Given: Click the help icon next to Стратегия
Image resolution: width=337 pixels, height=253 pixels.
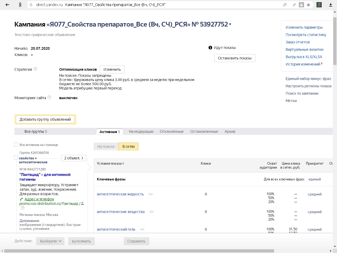Looking at the screenshot, I should coord(35,69).
